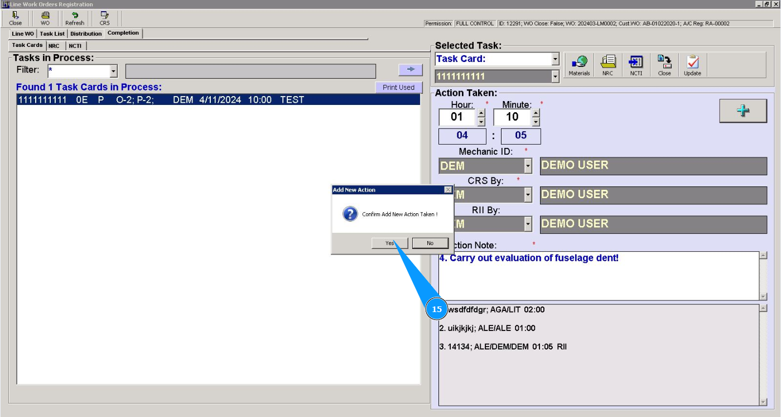The height and width of the screenshot is (417, 781).
Task: Click the Update task icon
Action: coord(692,65)
